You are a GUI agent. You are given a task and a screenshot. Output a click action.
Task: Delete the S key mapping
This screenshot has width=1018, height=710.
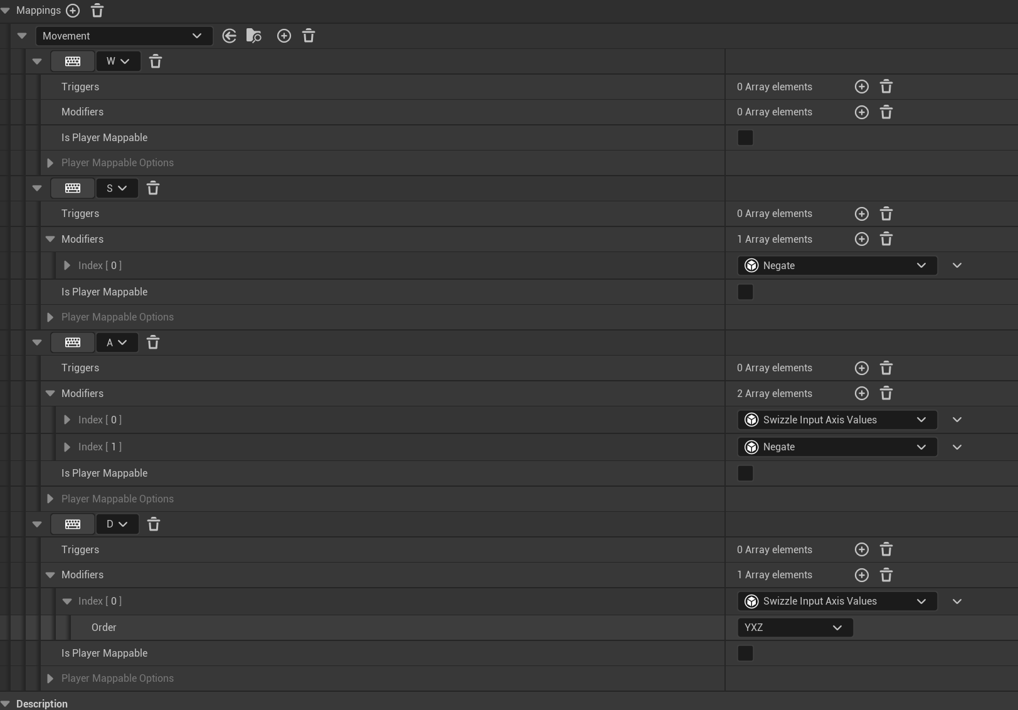(x=153, y=188)
